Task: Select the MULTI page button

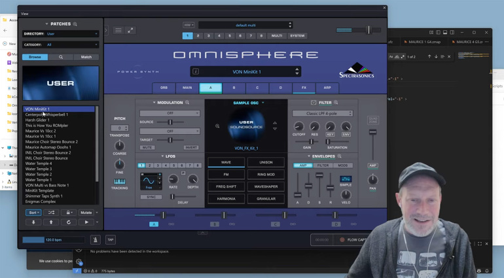Action: 277,36
